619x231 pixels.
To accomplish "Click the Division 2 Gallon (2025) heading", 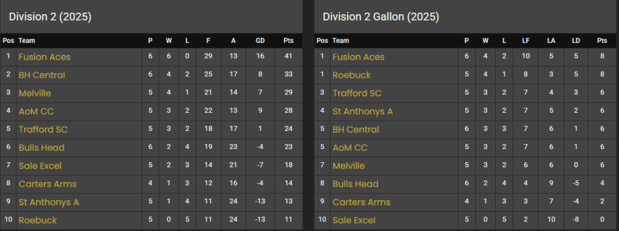I will (x=381, y=16).
